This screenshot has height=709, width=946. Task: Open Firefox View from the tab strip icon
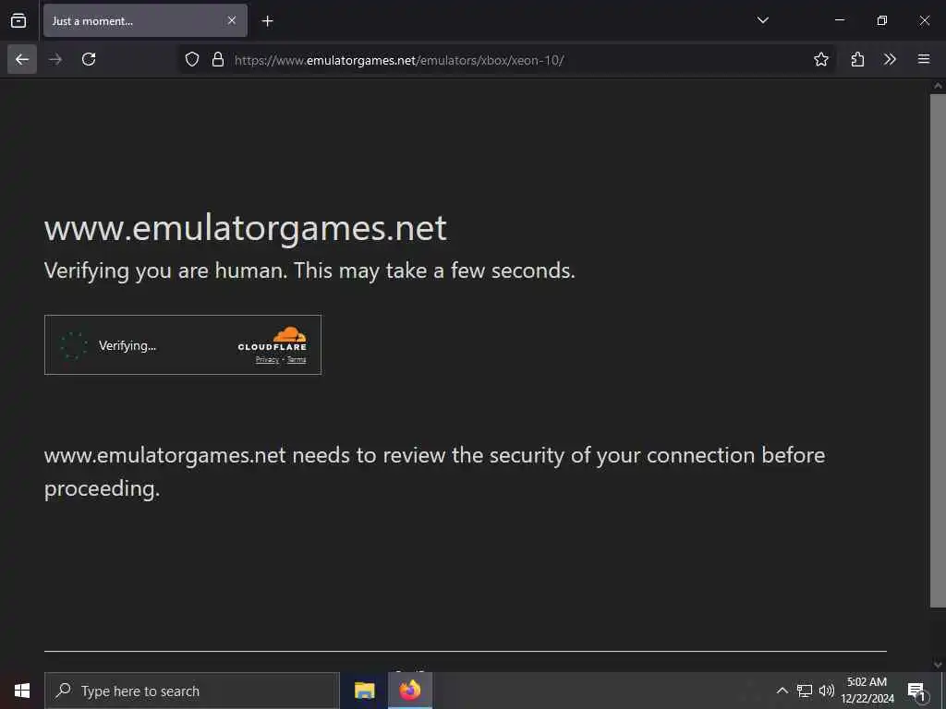(18, 20)
